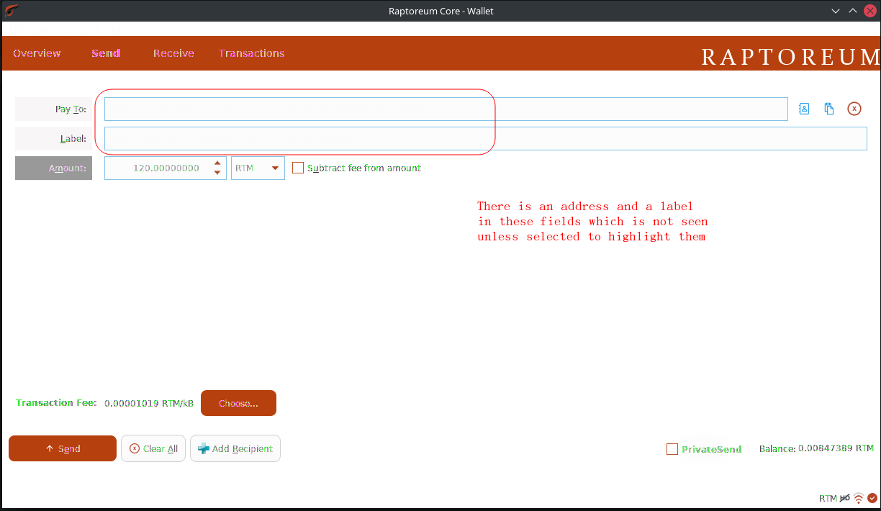Paste address from clipboard

click(828, 108)
